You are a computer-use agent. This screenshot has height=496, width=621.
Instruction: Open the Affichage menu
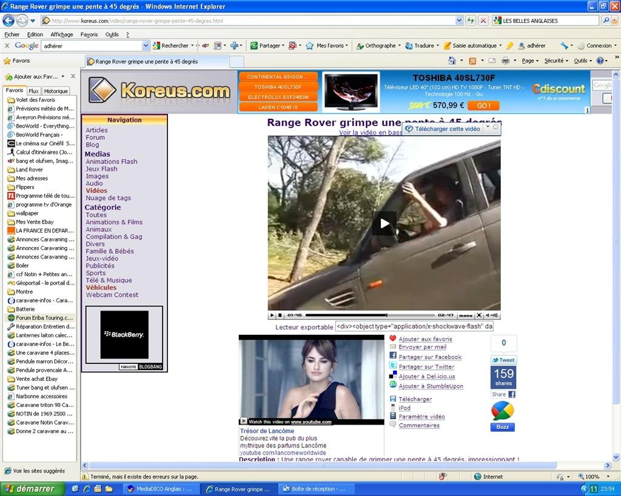pos(62,35)
